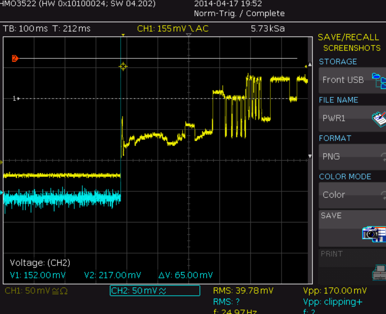Click the V1: 152.00 mV cursor value

pos(38,275)
